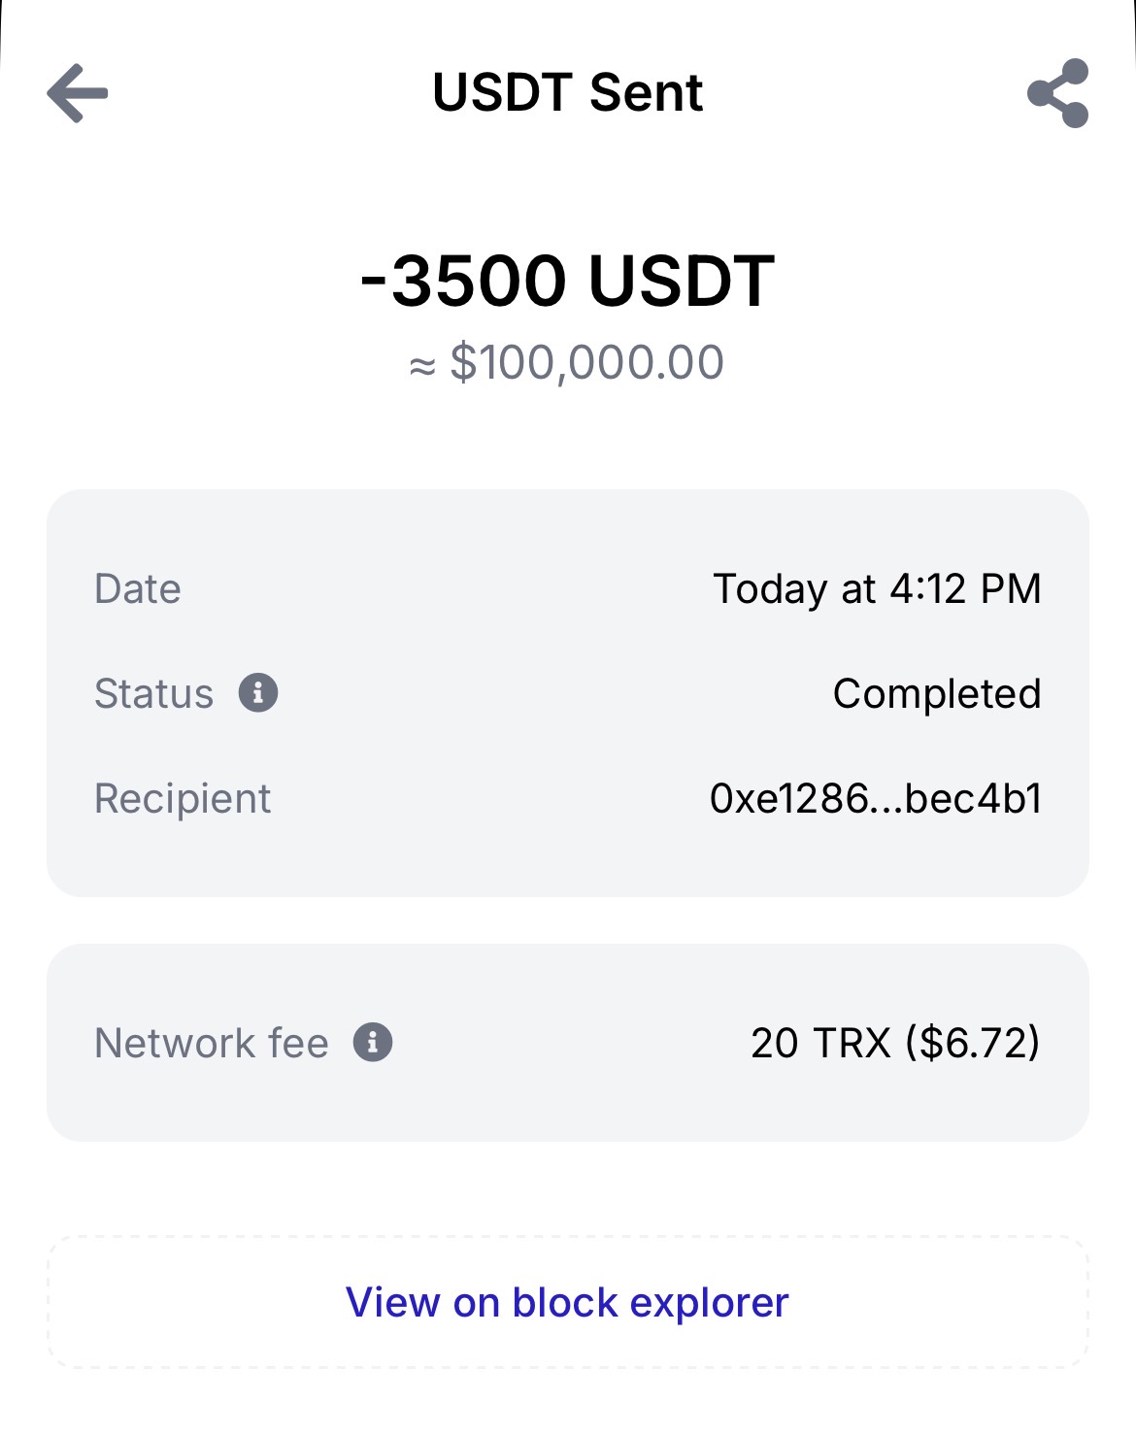1136x1435 pixels.
Task: Select the $100,000.00 fiat value
Action: 586,363
